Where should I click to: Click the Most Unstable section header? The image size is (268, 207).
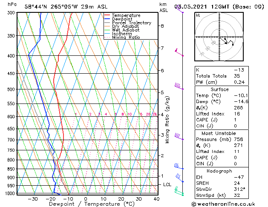[x=217, y=133]
